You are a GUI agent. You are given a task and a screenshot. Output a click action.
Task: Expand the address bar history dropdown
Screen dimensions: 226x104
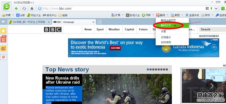(x=216, y=9)
